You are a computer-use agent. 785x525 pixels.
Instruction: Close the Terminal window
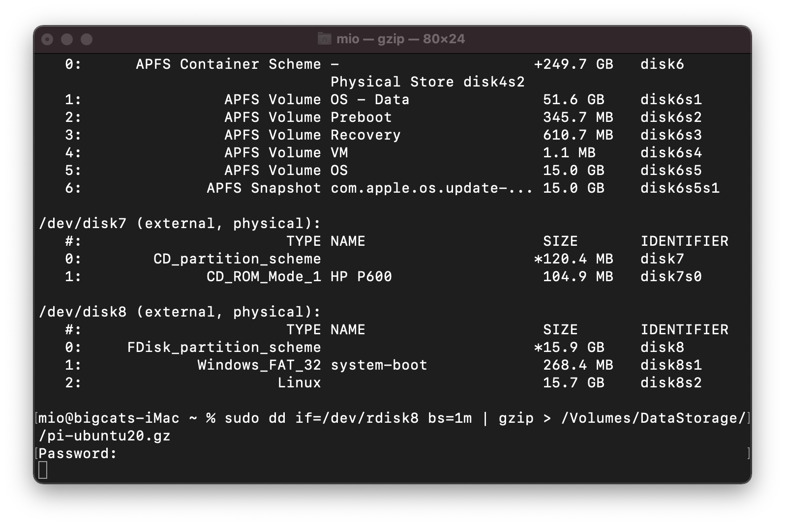point(47,39)
